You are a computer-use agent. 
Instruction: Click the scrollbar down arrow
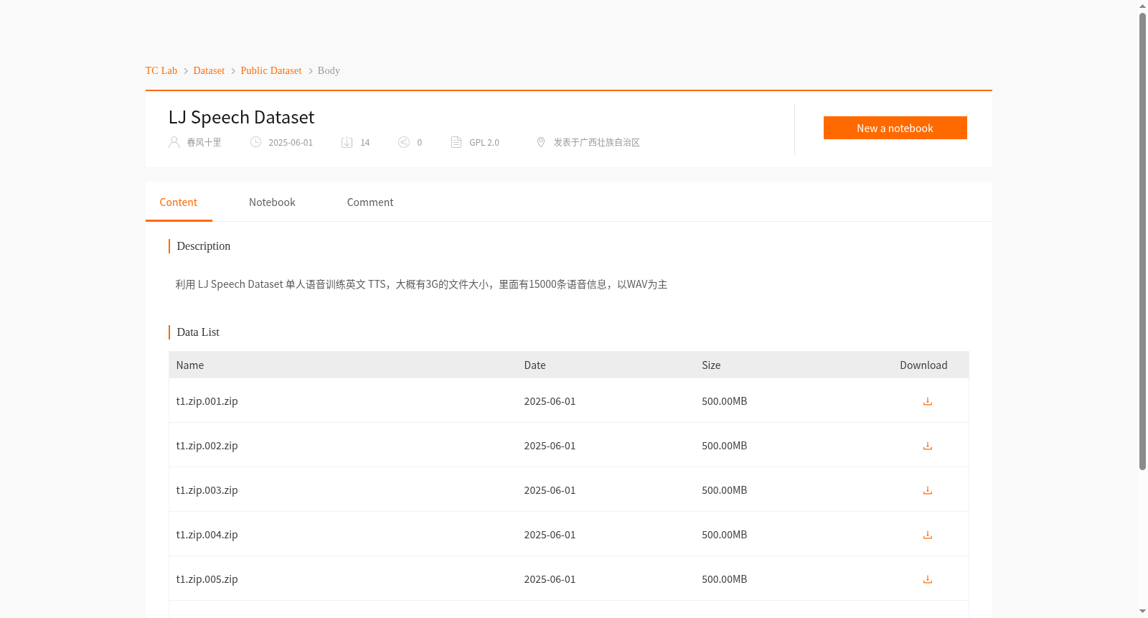click(1142, 612)
